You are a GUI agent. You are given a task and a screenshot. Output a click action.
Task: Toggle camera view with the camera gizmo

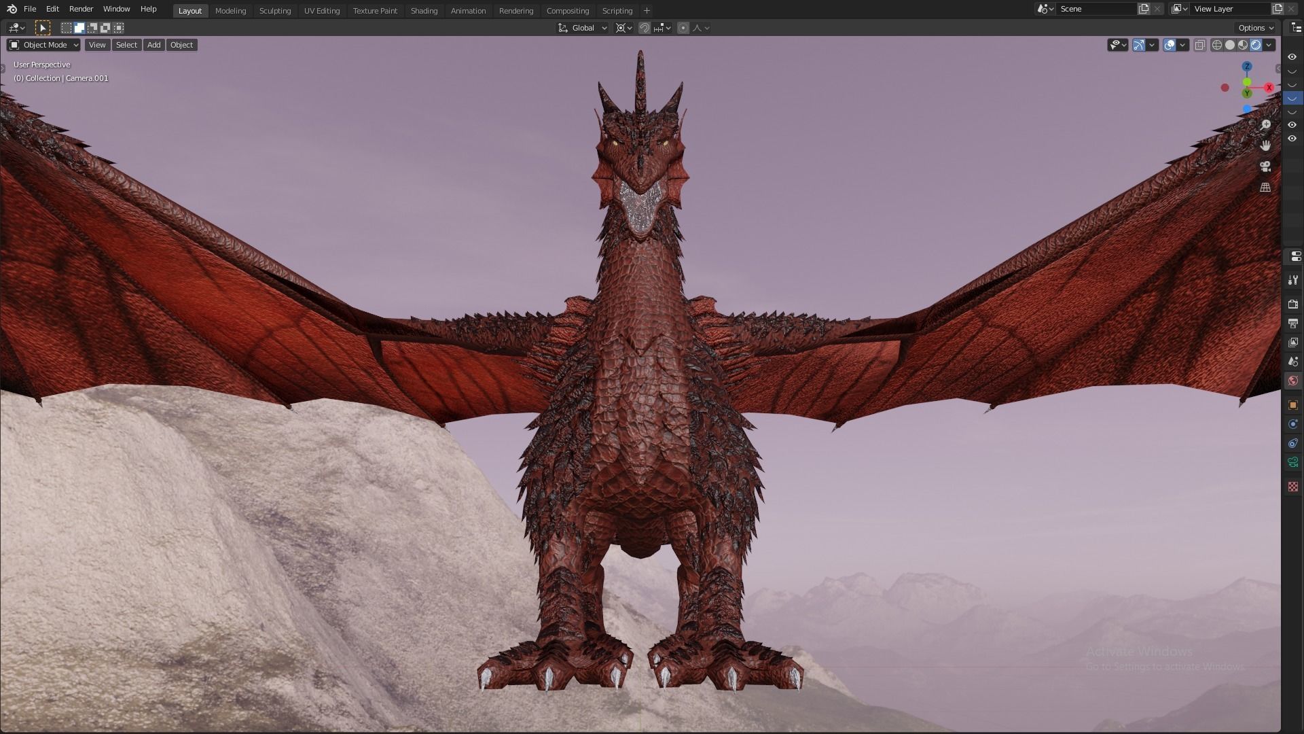[1265, 167]
